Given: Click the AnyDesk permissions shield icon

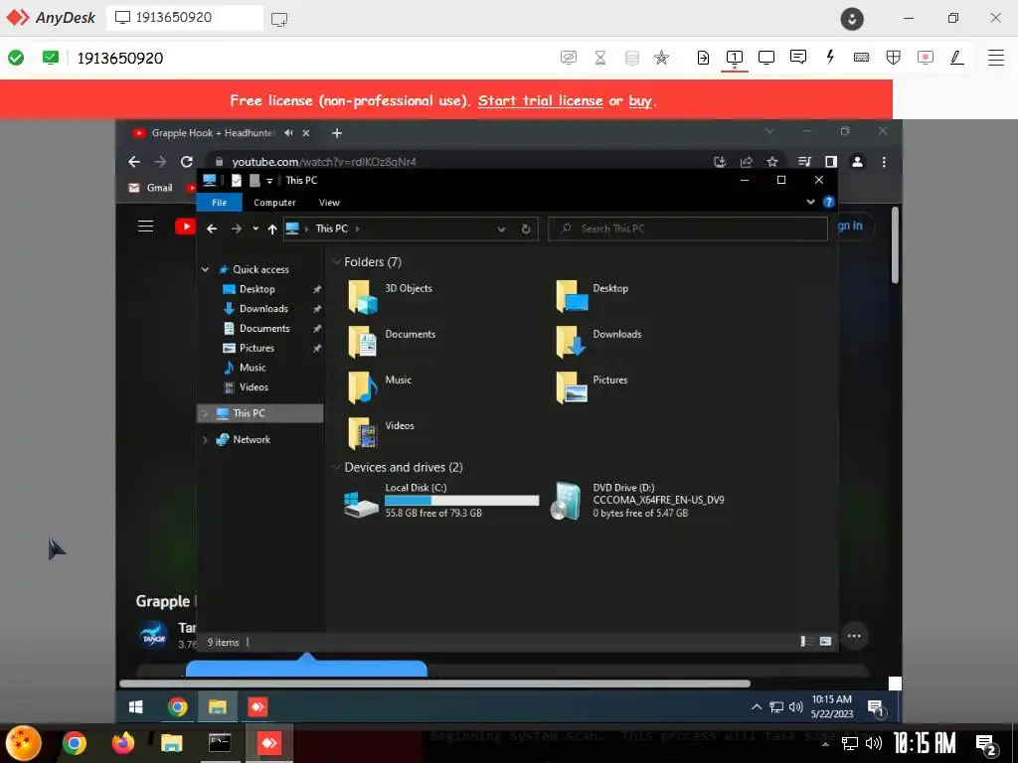Looking at the screenshot, I should (x=894, y=57).
